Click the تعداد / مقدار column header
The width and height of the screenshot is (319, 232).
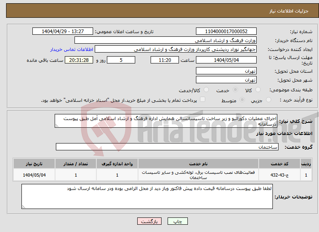pyautogui.click(x=76, y=164)
